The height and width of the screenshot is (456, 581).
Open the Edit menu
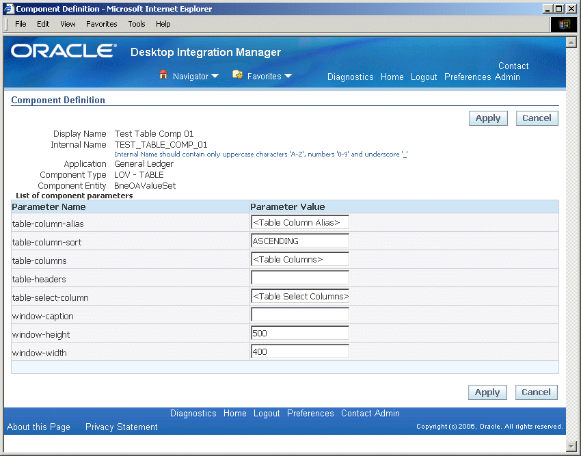coord(43,24)
